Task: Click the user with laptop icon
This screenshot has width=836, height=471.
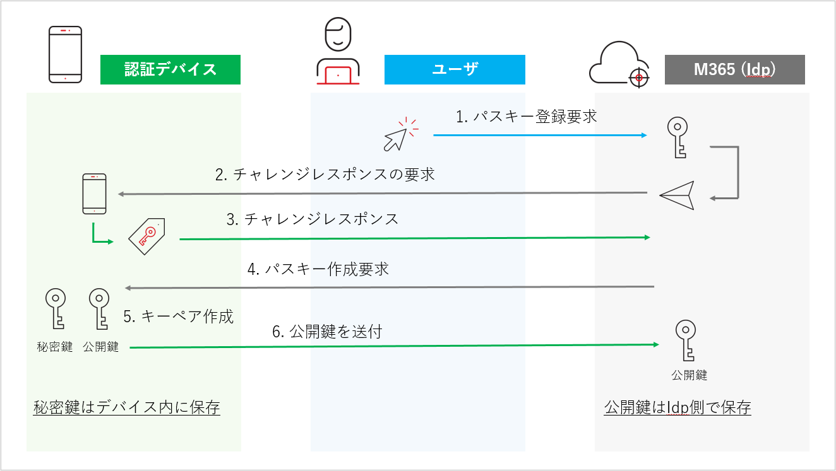Action: (338, 52)
